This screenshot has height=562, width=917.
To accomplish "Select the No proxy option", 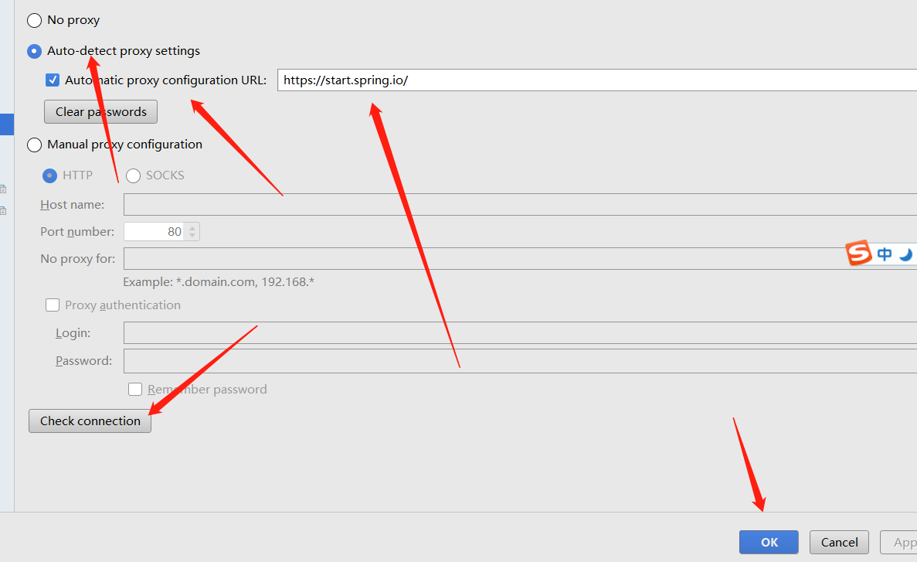I will pyautogui.click(x=33, y=20).
